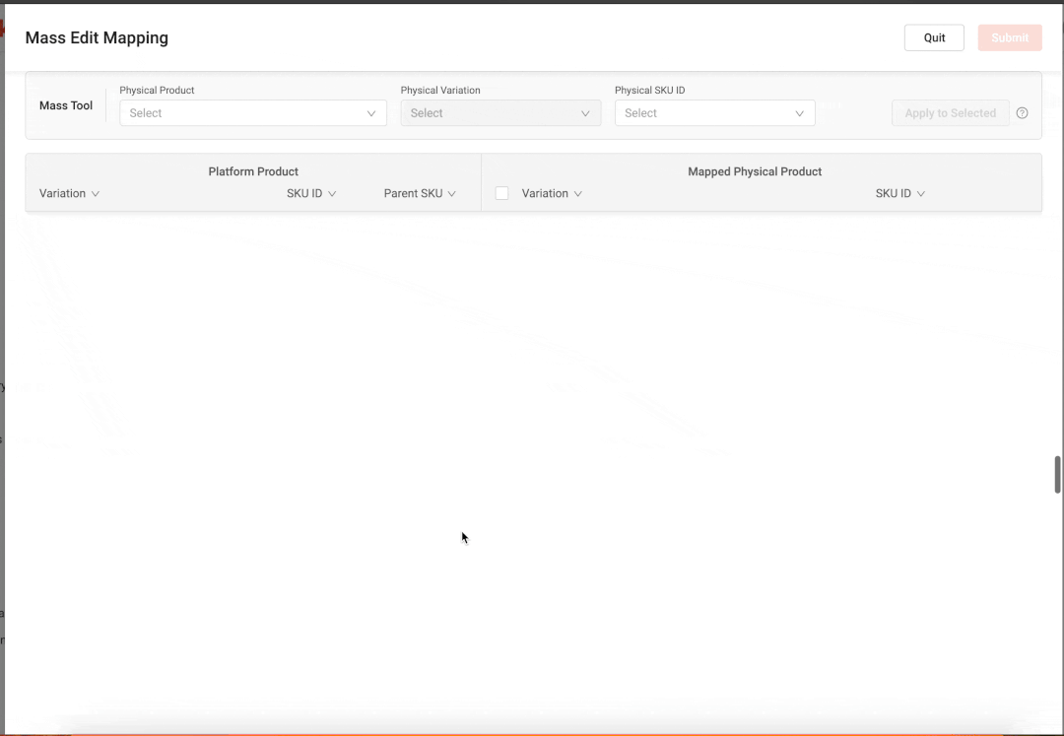Open the Physical Product dropdown
This screenshot has width=1064, height=736.
[x=253, y=113]
